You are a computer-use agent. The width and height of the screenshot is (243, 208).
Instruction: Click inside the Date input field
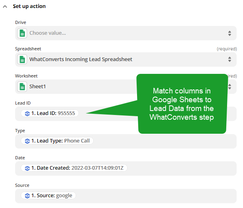pos(126,168)
